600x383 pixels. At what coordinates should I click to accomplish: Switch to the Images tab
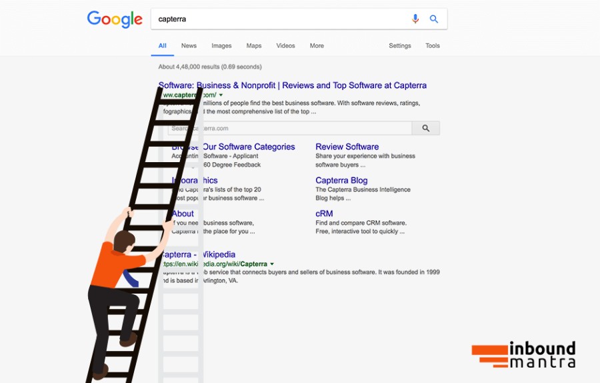click(x=221, y=45)
